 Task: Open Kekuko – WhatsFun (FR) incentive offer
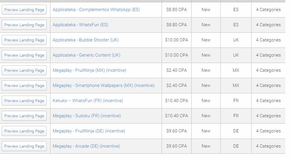tap(88, 100)
